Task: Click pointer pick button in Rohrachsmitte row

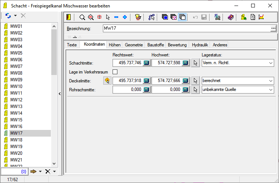Action: point(195,89)
